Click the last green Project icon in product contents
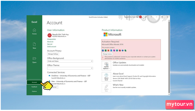 click(125, 50)
